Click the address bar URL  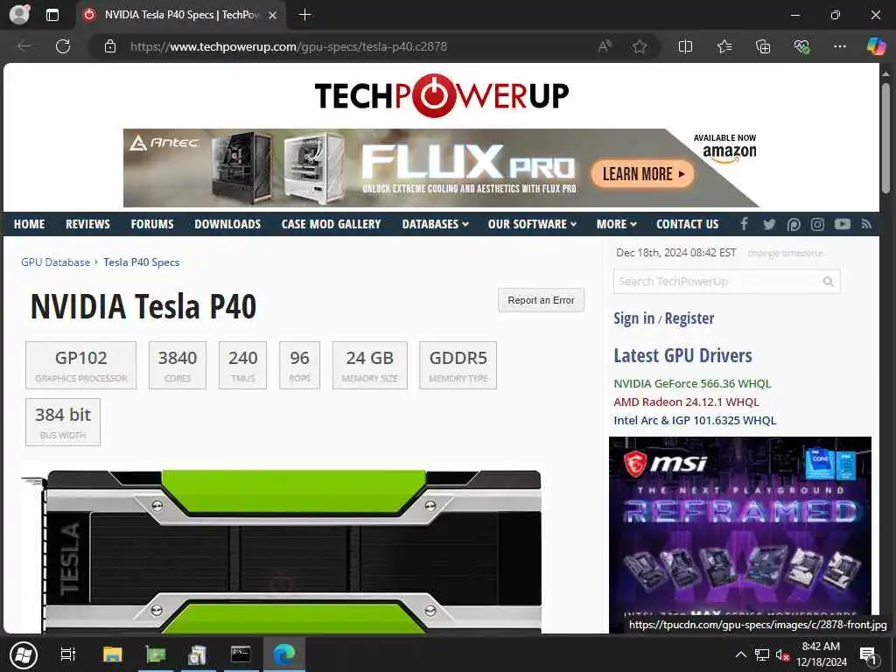point(289,47)
